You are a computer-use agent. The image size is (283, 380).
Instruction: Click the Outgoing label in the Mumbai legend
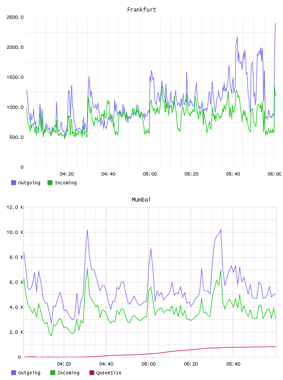pyautogui.click(x=29, y=373)
